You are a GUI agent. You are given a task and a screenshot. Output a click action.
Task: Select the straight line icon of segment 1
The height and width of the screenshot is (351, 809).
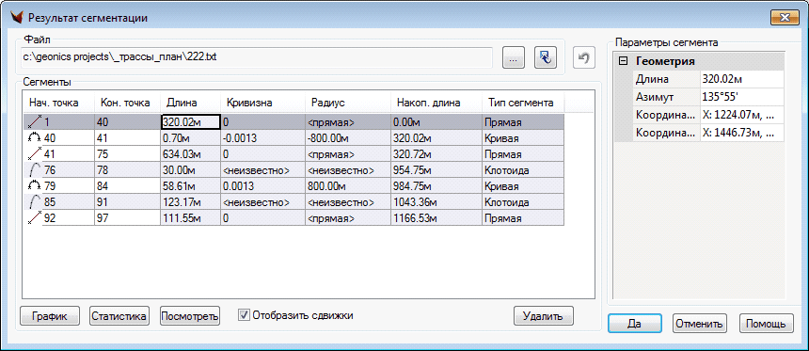tap(34, 121)
